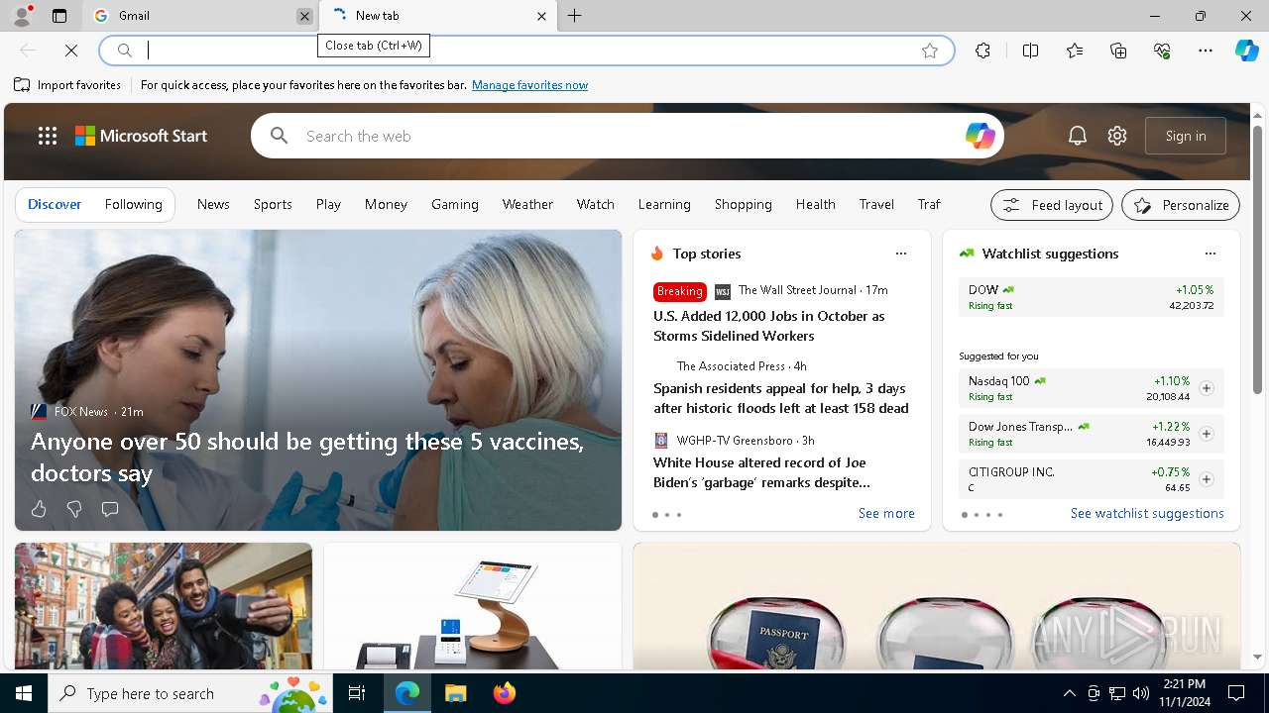
Task: Open the Browser essentials icon
Action: point(1162,51)
